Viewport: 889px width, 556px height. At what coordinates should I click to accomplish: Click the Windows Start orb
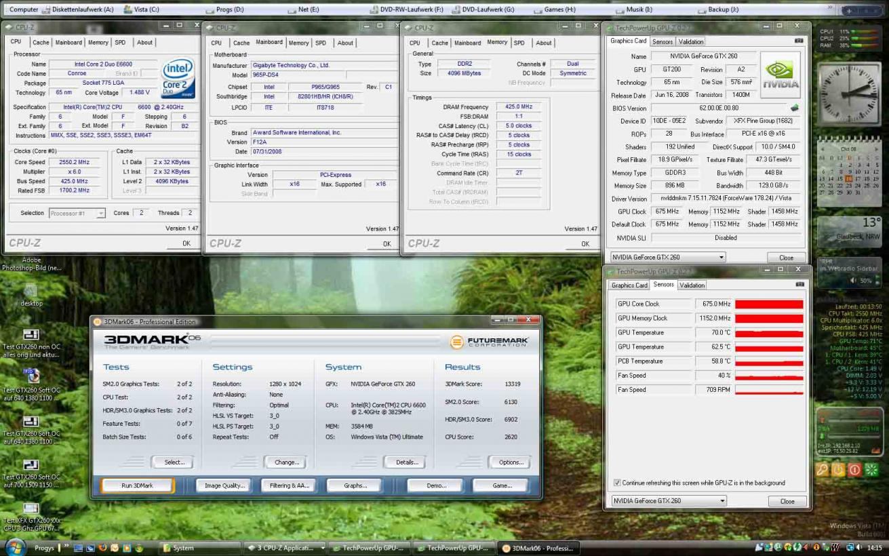(16, 547)
